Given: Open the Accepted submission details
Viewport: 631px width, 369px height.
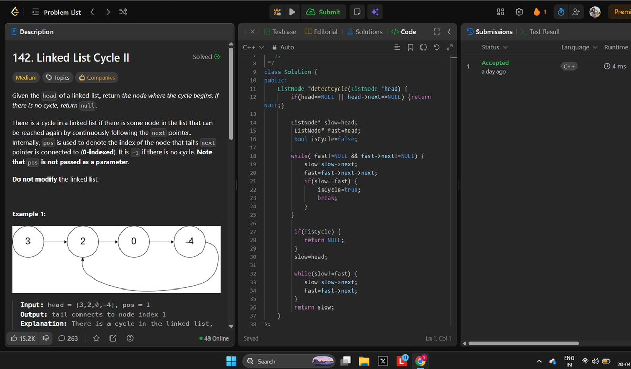Looking at the screenshot, I should coord(495,62).
